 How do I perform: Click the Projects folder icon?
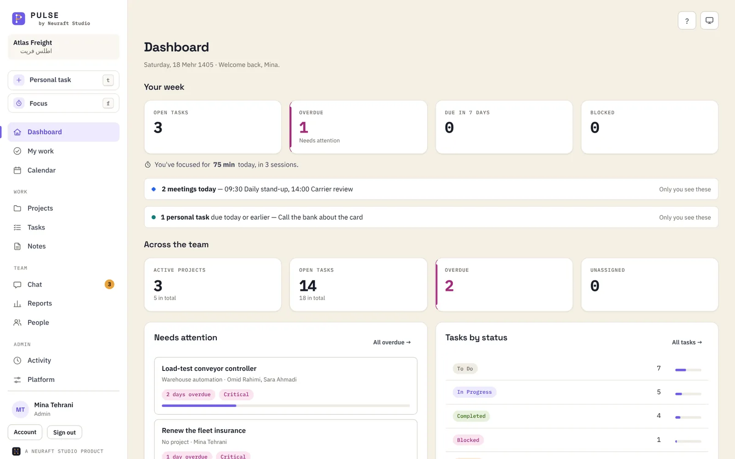(x=17, y=208)
